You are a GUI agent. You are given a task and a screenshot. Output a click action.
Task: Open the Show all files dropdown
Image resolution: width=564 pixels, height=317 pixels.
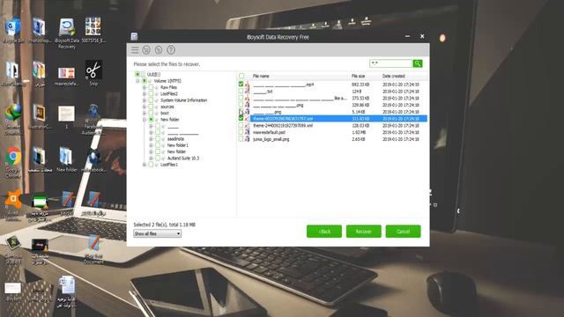(157, 233)
